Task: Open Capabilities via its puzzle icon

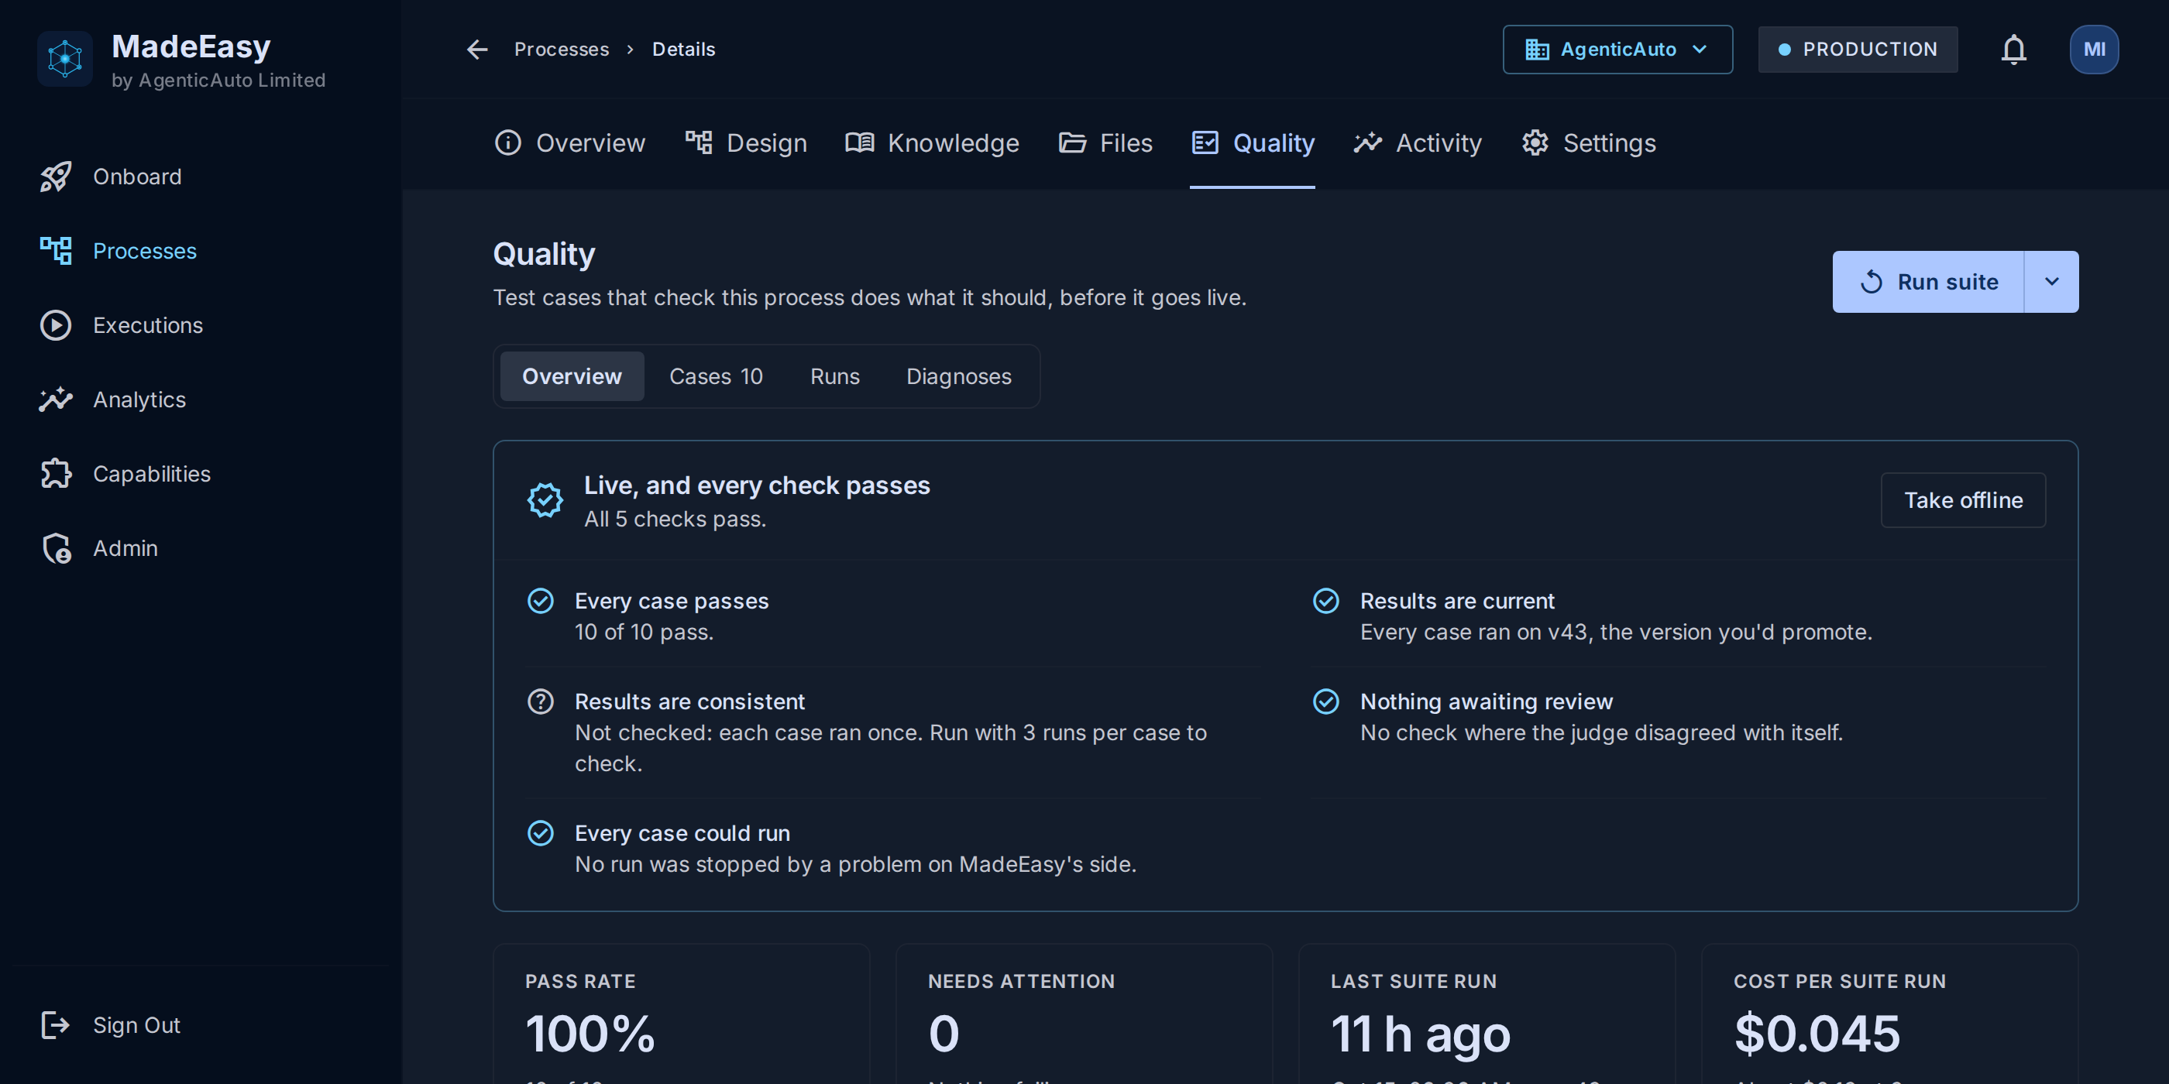Action: (x=56, y=474)
